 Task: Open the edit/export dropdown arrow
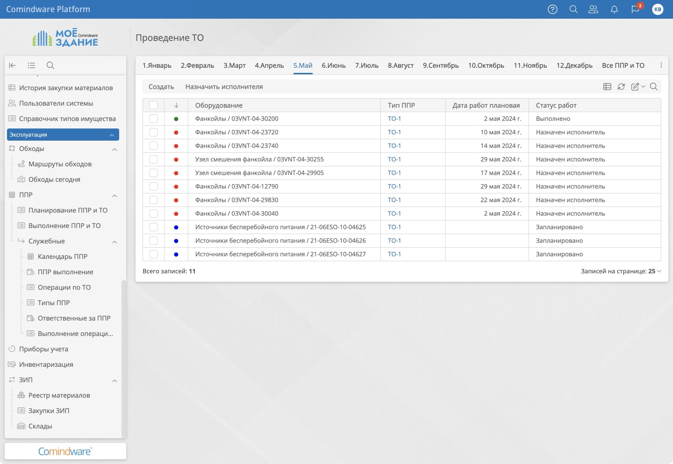643,86
